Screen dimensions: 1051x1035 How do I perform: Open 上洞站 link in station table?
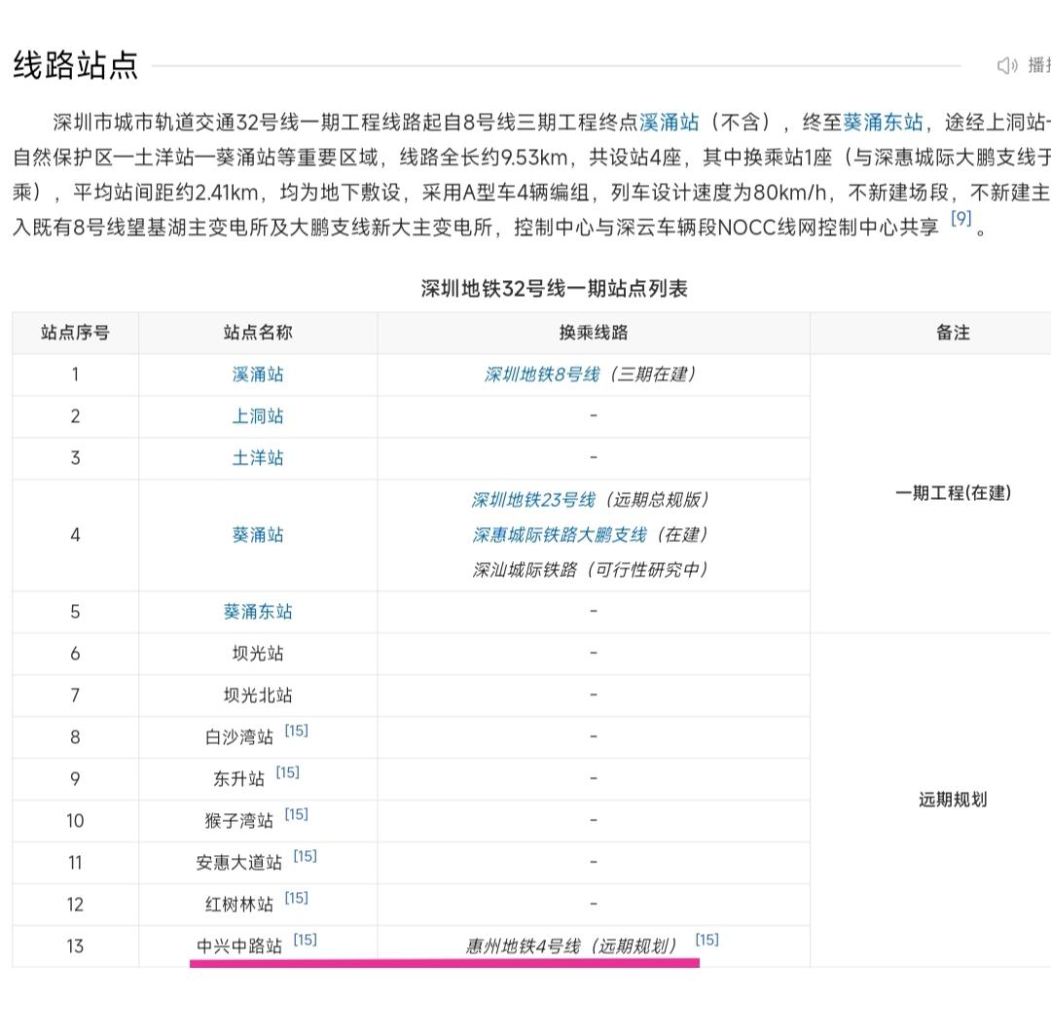258,416
